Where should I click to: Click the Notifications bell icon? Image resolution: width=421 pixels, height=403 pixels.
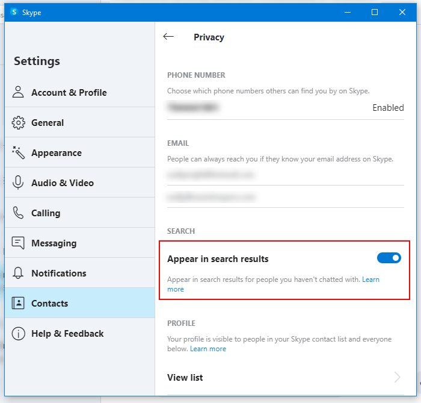point(18,273)
